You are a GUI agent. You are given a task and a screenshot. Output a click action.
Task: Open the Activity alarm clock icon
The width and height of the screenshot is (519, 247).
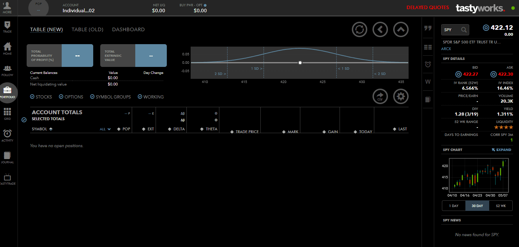tap(7, 135)
